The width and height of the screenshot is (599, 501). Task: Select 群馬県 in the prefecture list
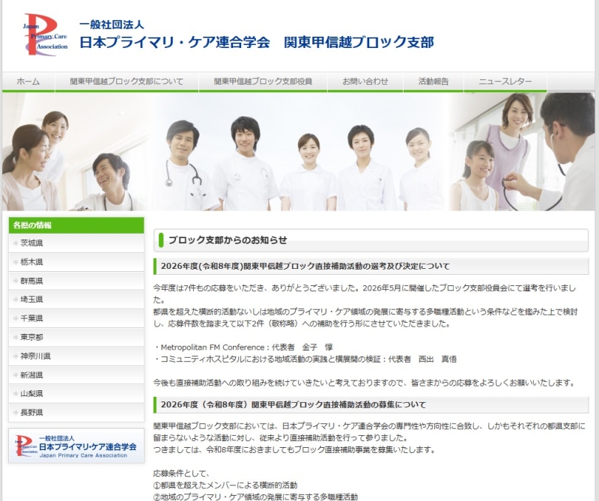click(x=76, y=281)
